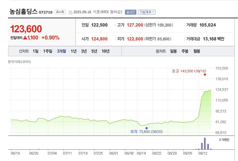The height and width of the screenshot is (161, 238).
Task: Show the 10년 line chart
Action: point(106,51)
